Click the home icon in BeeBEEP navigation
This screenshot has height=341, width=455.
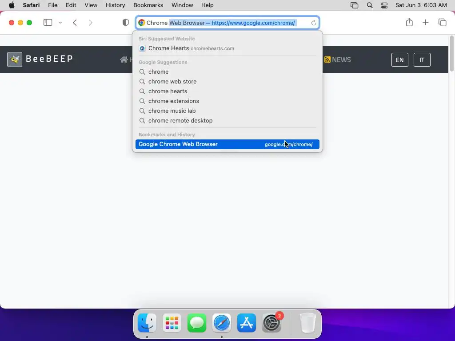click(x=124, y=60)
